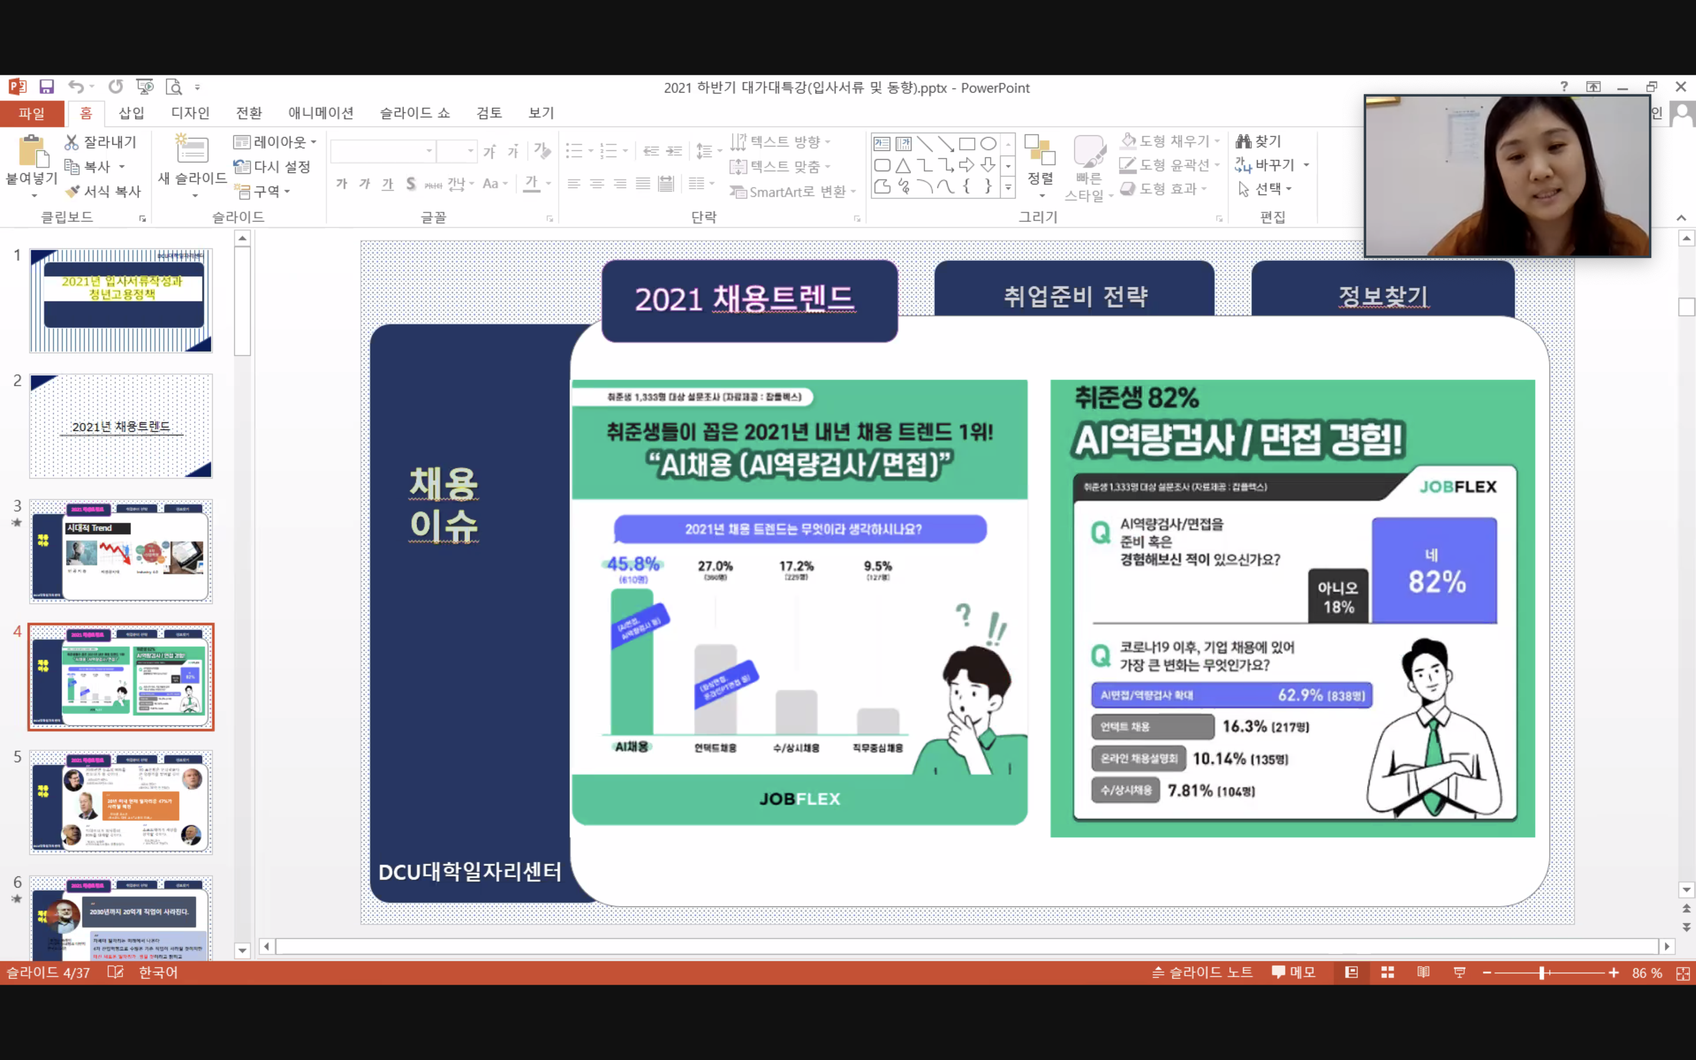
Task: Click the zoom slider handle
Action: (1542, 973)
